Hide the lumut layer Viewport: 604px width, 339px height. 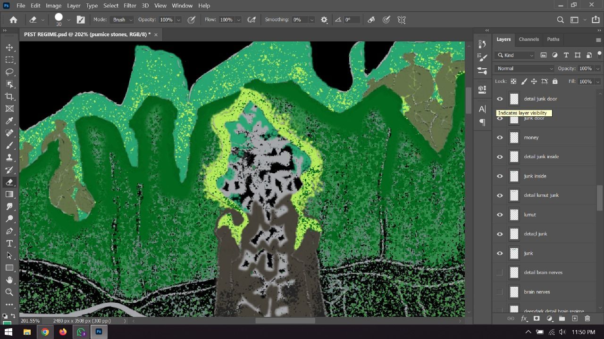(x=500, y=215)
